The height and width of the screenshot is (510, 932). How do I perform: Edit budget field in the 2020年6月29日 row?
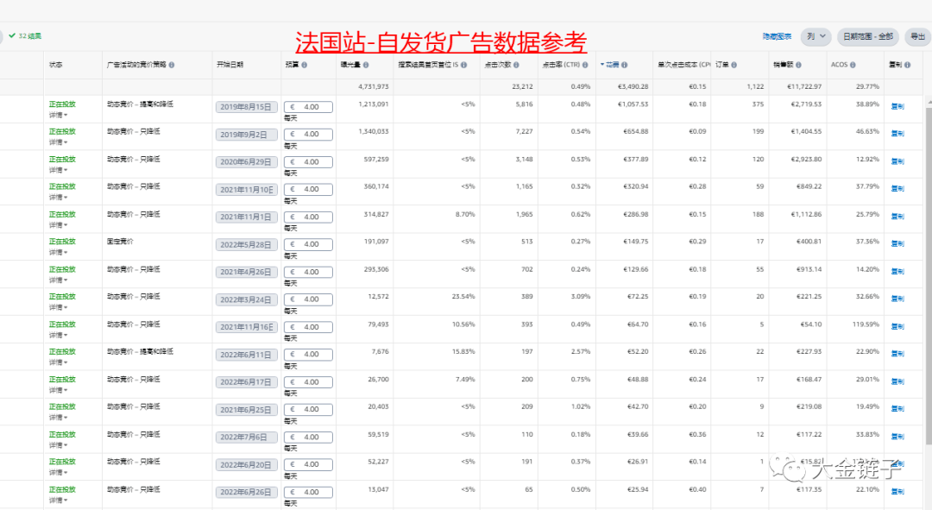point(308,161)
